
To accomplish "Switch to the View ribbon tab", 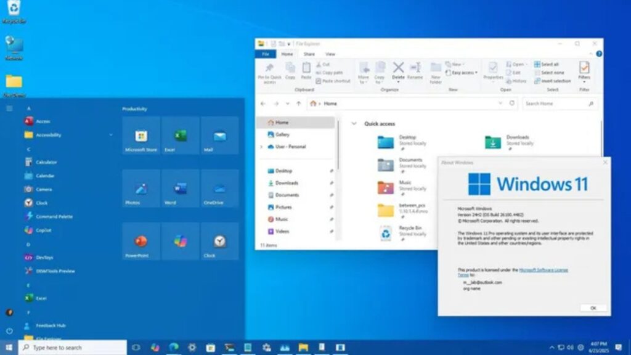I will [330, 54].
